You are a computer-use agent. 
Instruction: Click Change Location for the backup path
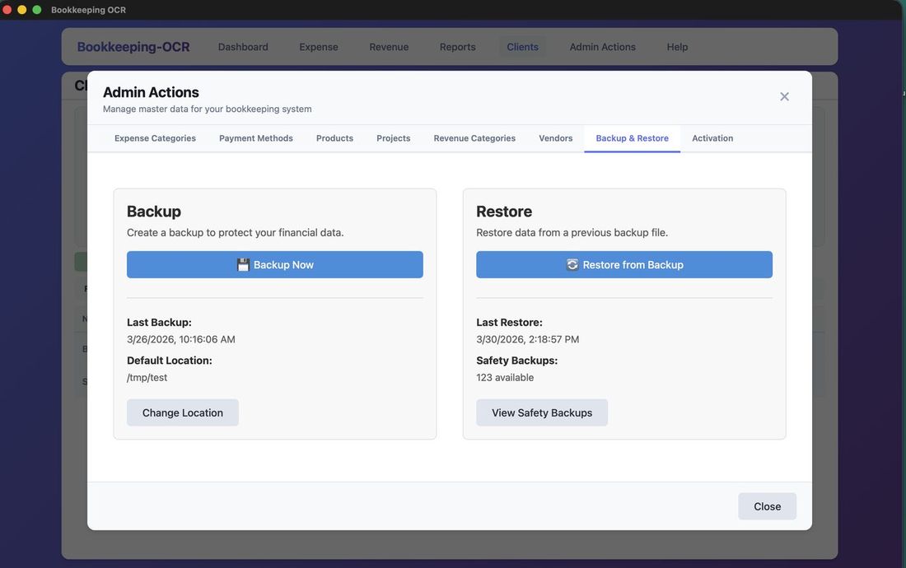(182, 412)
